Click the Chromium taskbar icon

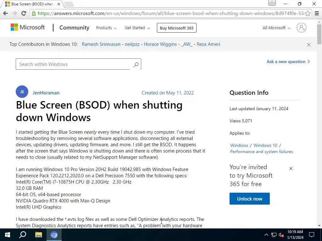[x=54, y=235]
